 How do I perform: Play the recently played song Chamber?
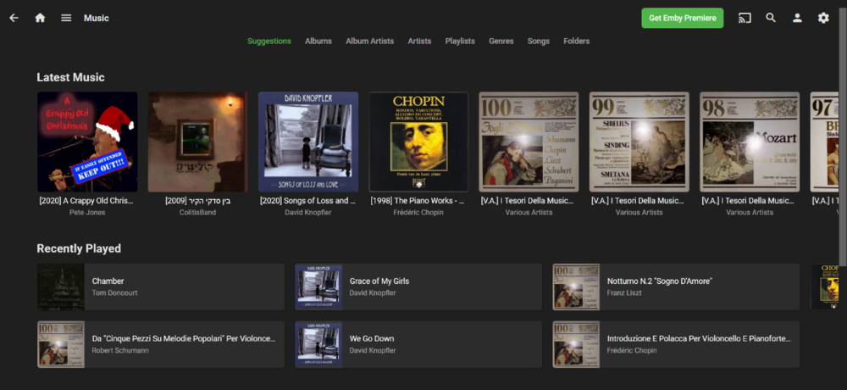pos(161,287)
